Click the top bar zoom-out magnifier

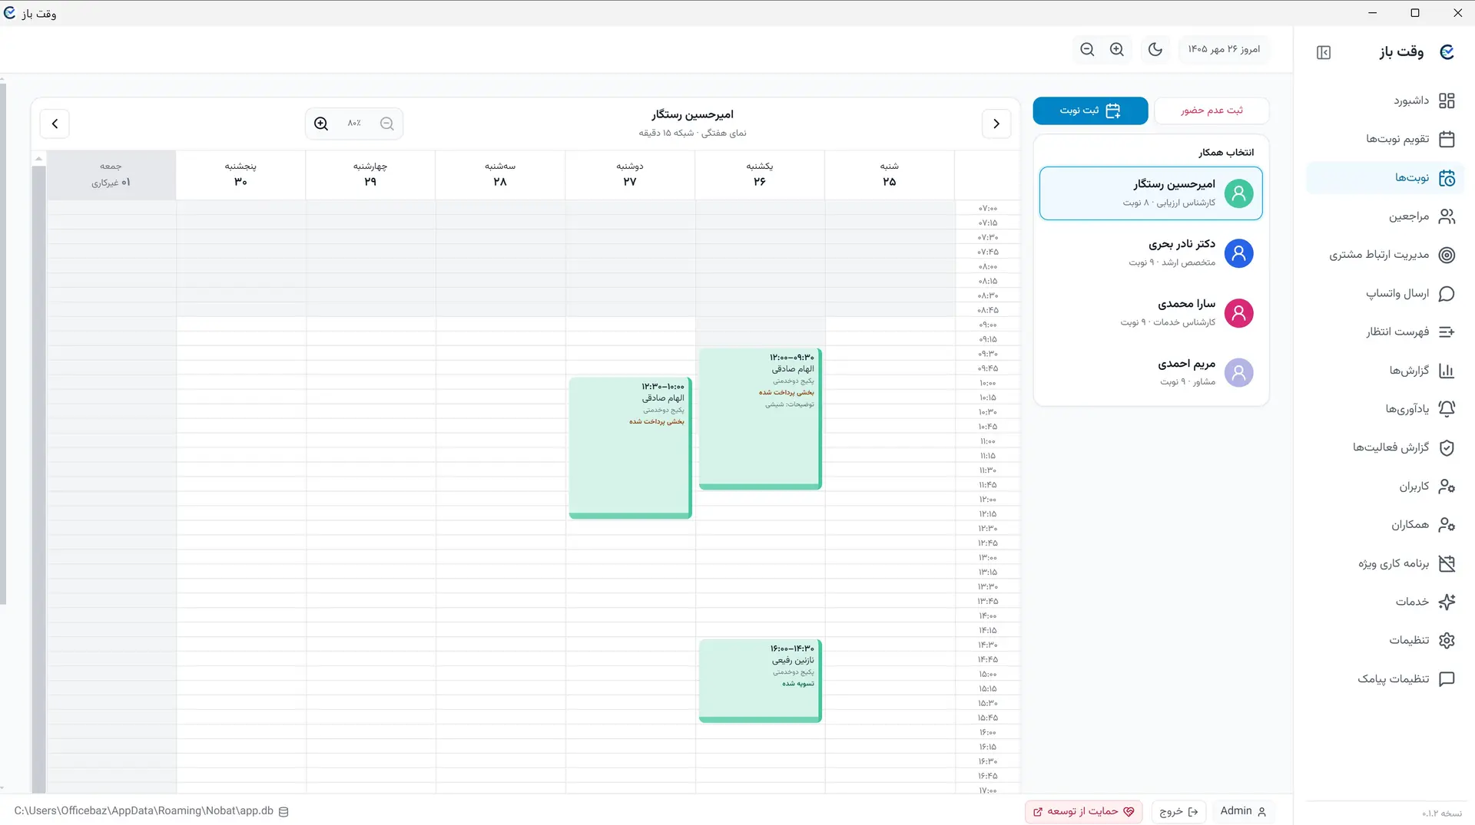click(1087, 49)
